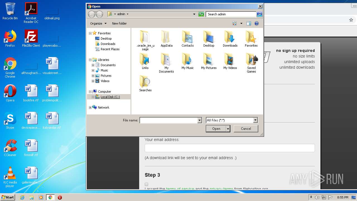
Task: Collapse the Favorites tree section
Action: (x=90, y=33)
